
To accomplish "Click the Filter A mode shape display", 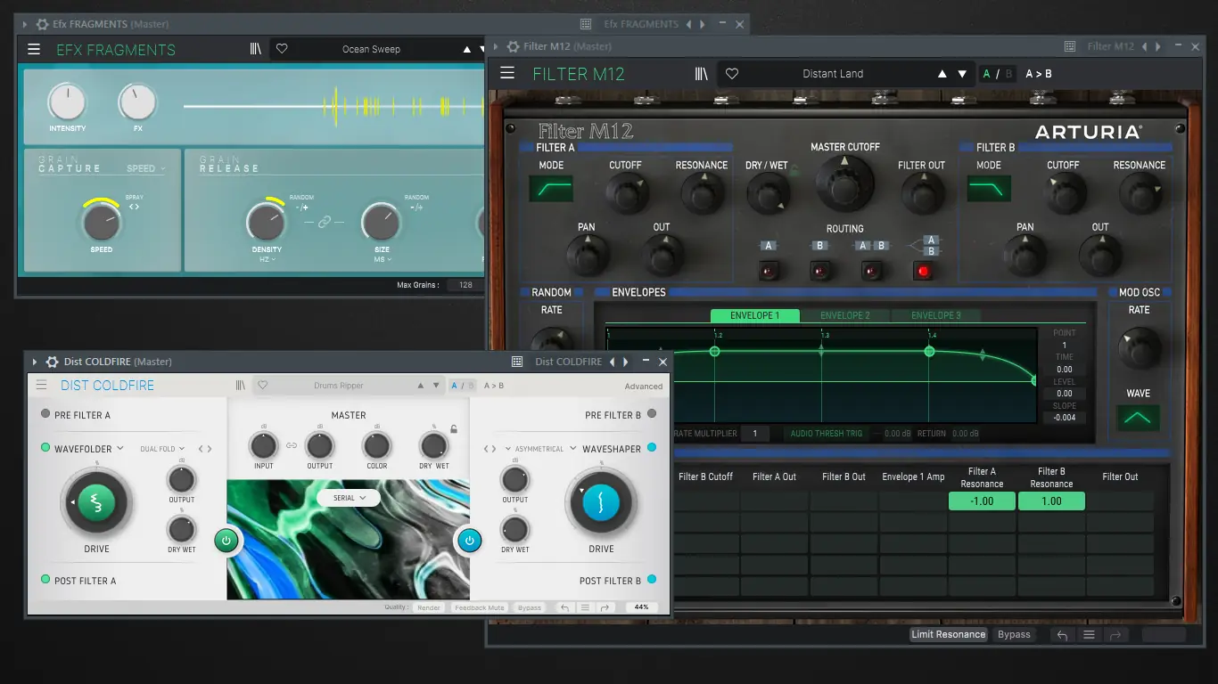I will pyautogui.click(x=551, y=188).
